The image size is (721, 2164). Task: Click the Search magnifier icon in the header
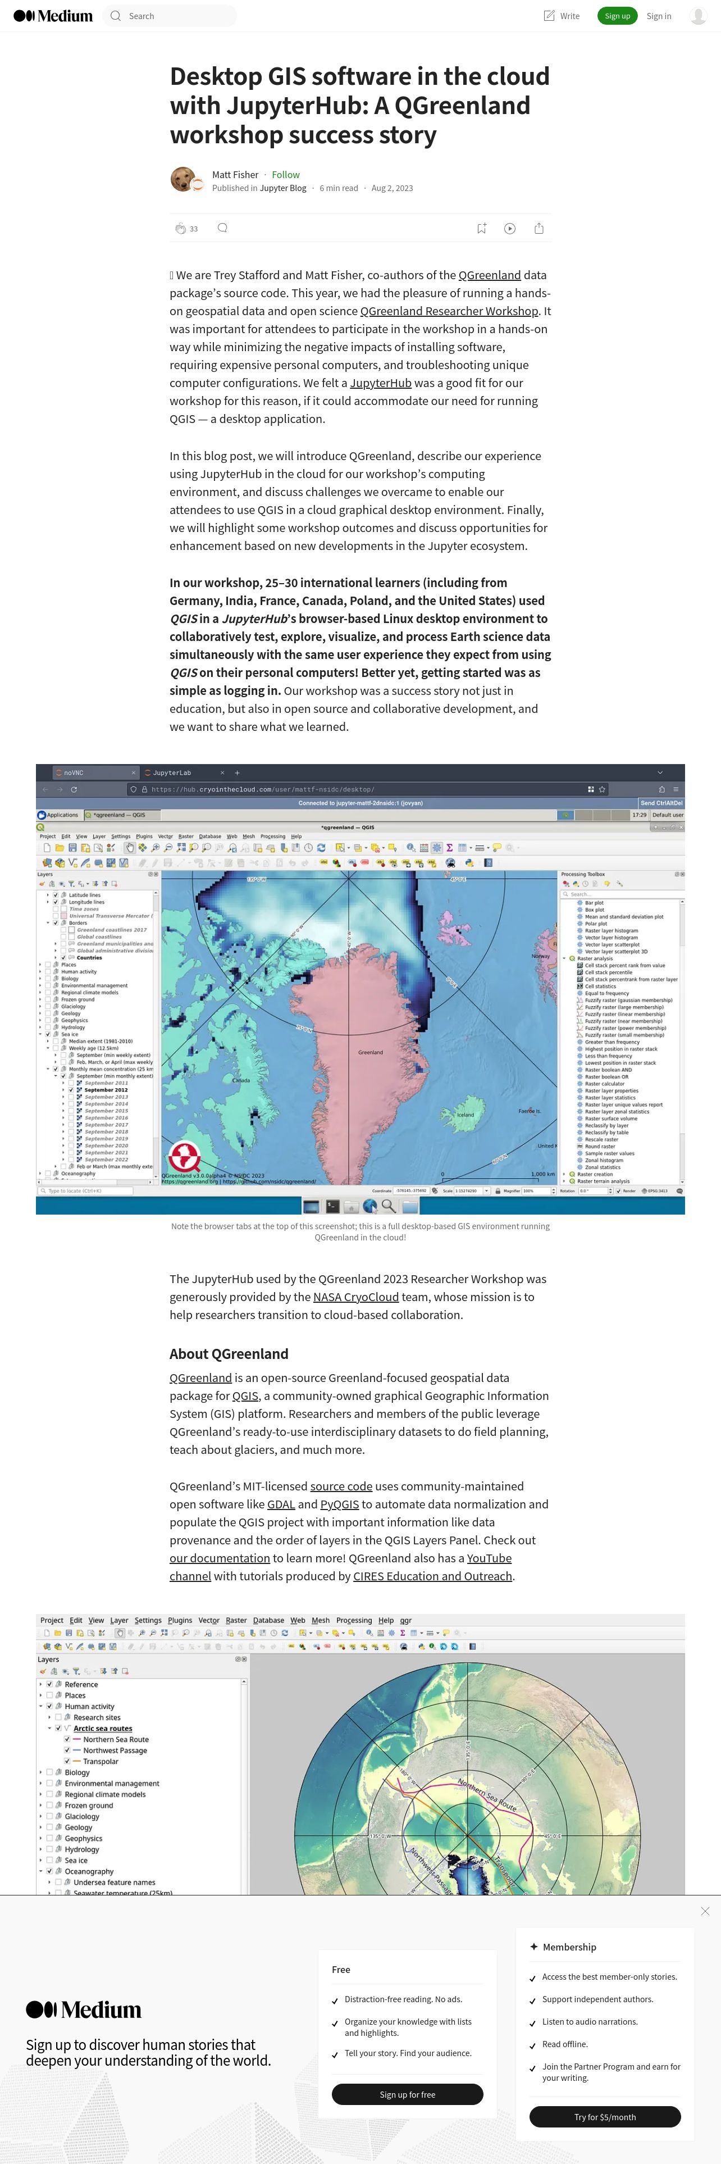tap(116, 16)
